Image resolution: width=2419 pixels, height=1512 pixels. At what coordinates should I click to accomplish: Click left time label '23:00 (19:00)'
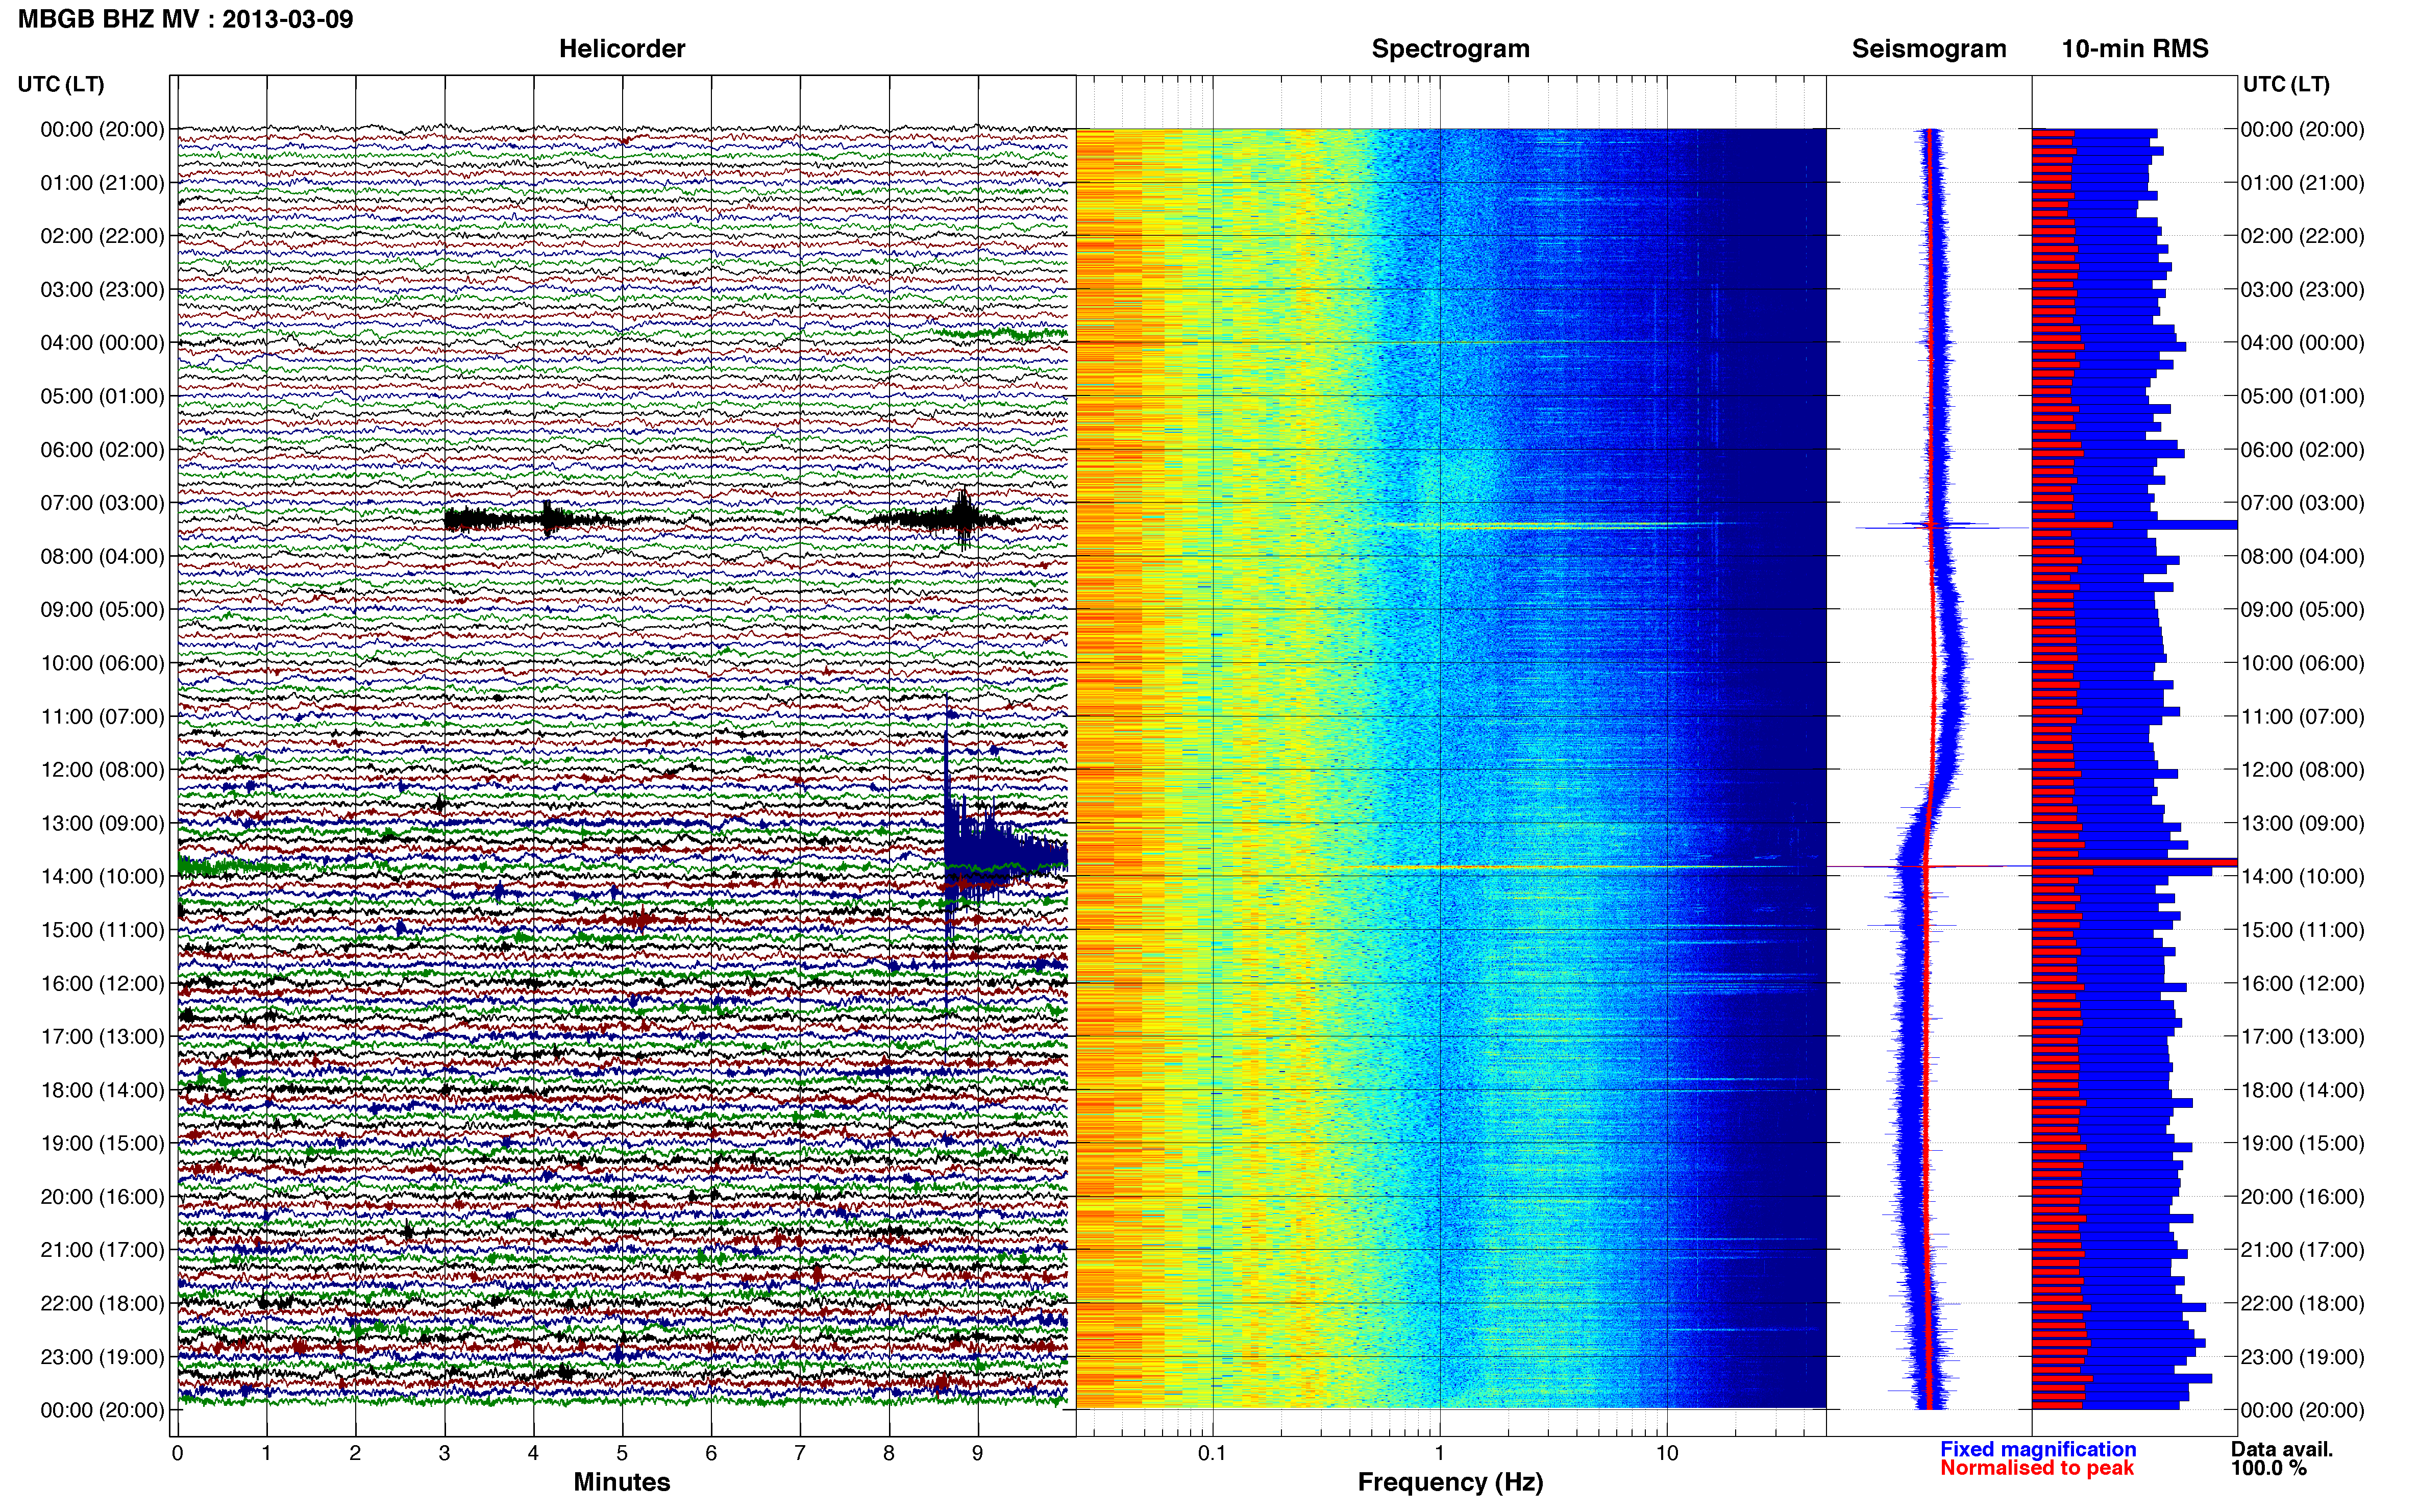pyautogui.click(x=102, y=1357)
